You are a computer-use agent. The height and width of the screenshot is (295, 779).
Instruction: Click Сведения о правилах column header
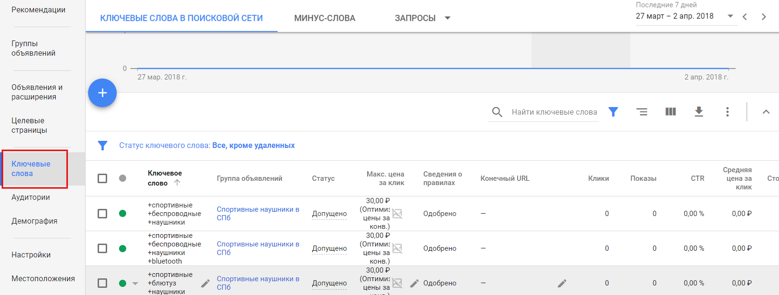pos(443,178)
